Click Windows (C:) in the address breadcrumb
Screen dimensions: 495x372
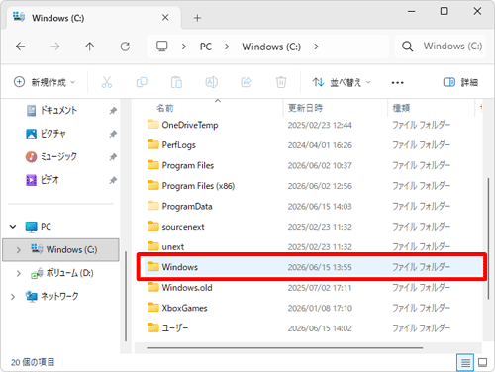(x=271, y=46)
